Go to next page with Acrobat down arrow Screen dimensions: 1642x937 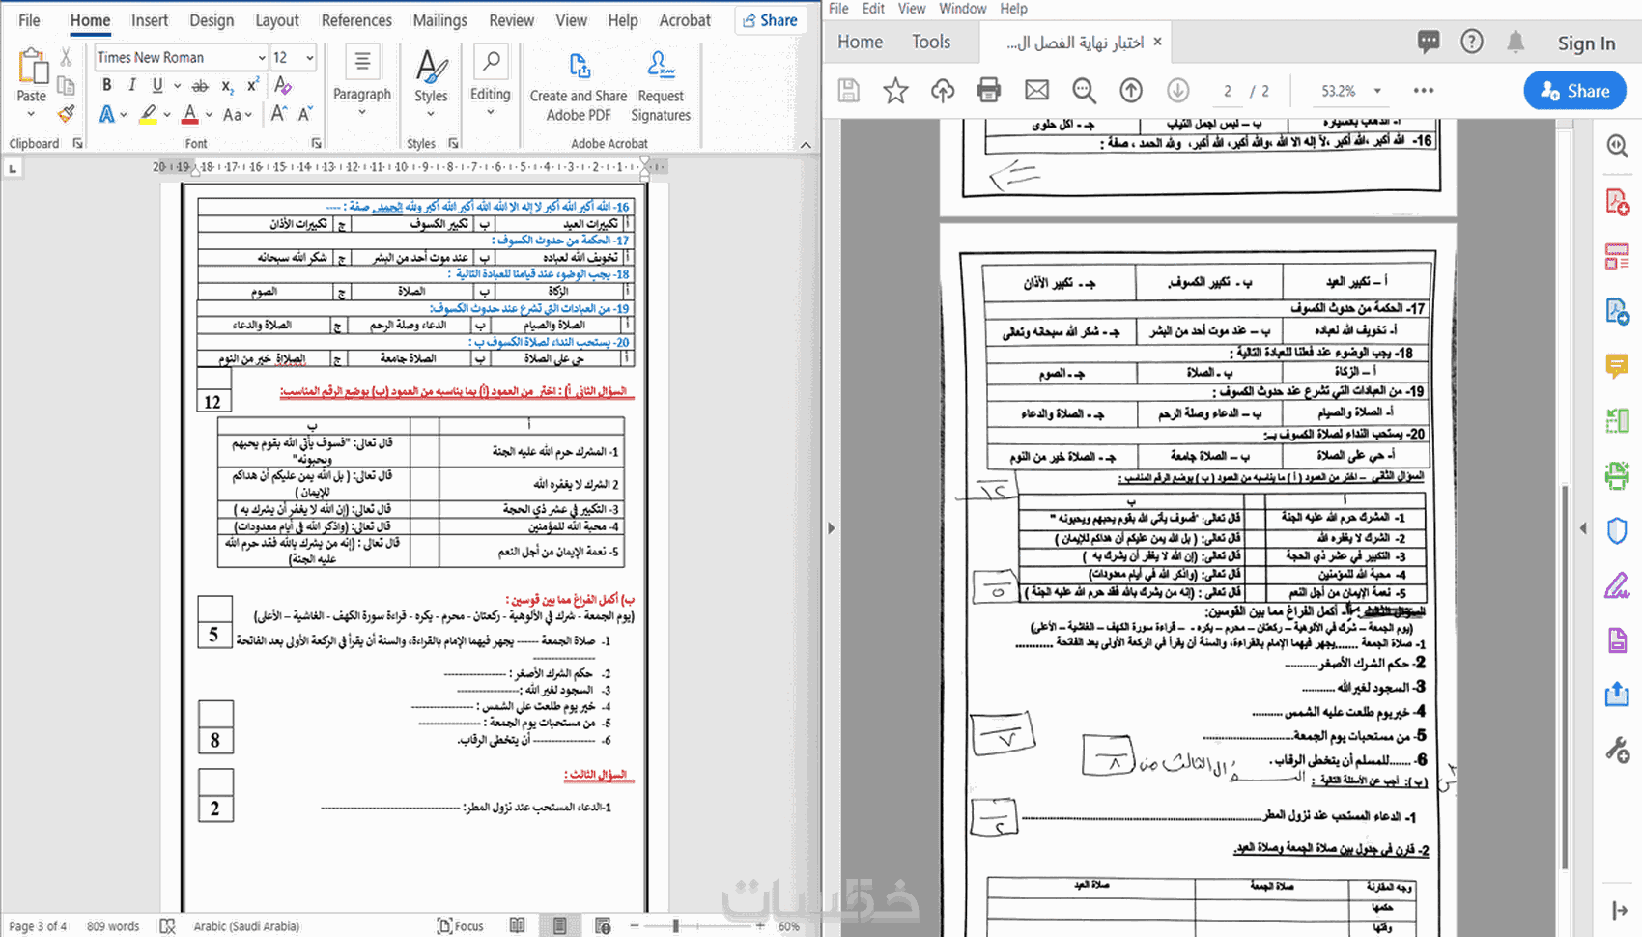pos(1177,91)
